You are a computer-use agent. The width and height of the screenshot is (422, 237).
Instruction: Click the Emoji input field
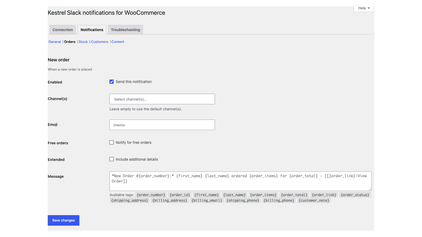tap(162, 125)
